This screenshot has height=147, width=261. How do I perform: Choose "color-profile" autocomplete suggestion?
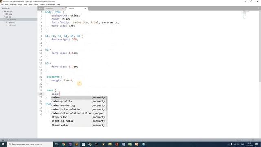coord(78,101)
